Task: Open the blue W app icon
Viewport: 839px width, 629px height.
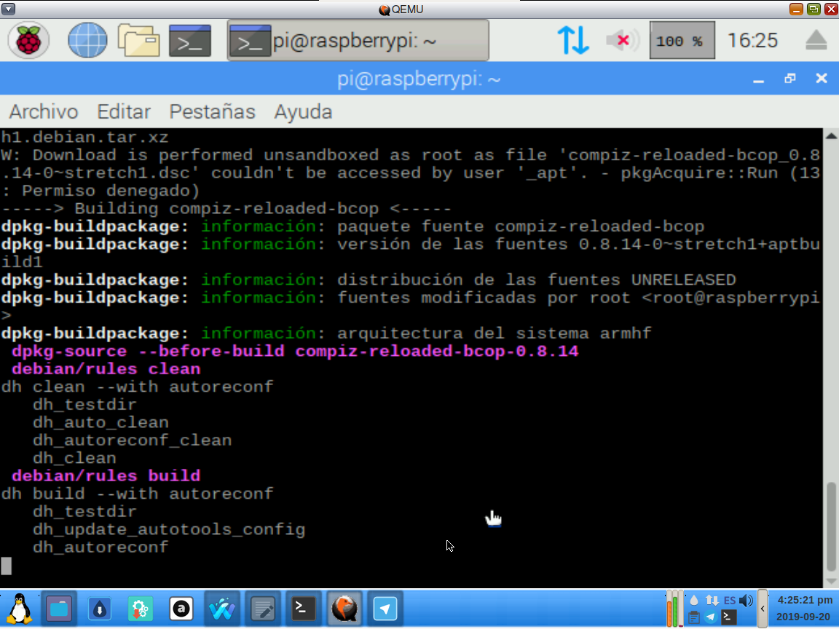Action: click(x=221, y=609)
